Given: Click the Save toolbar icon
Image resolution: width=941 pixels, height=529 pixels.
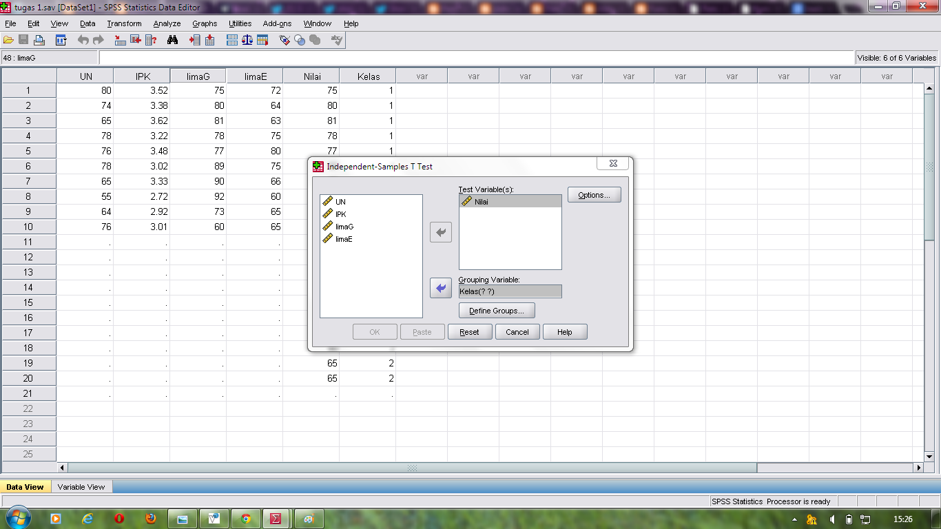Looking at the screenshot, I should pyautogui.click(x=23, y=39).
